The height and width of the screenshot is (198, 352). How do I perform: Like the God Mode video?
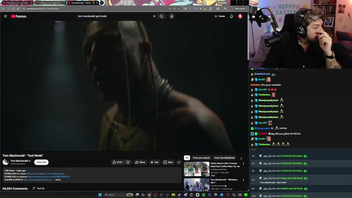coord(117,162)
